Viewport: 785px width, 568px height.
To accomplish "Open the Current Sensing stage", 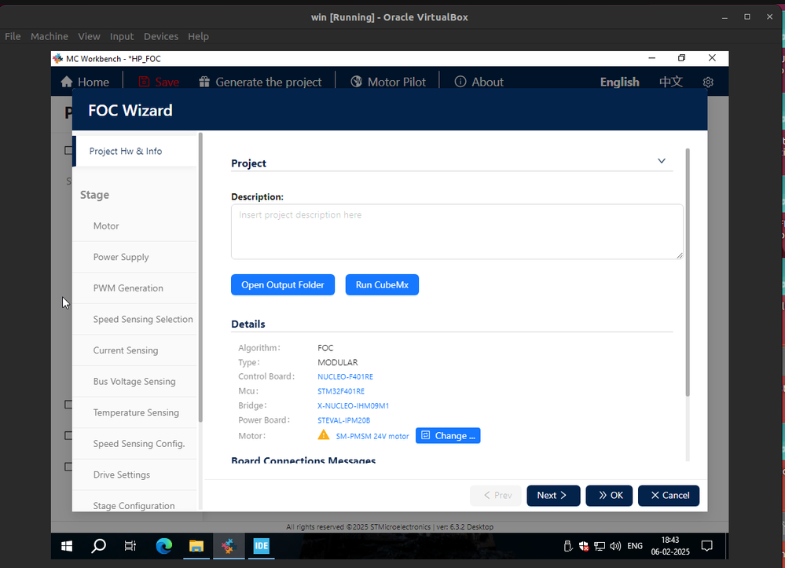I will click(135, 350).
